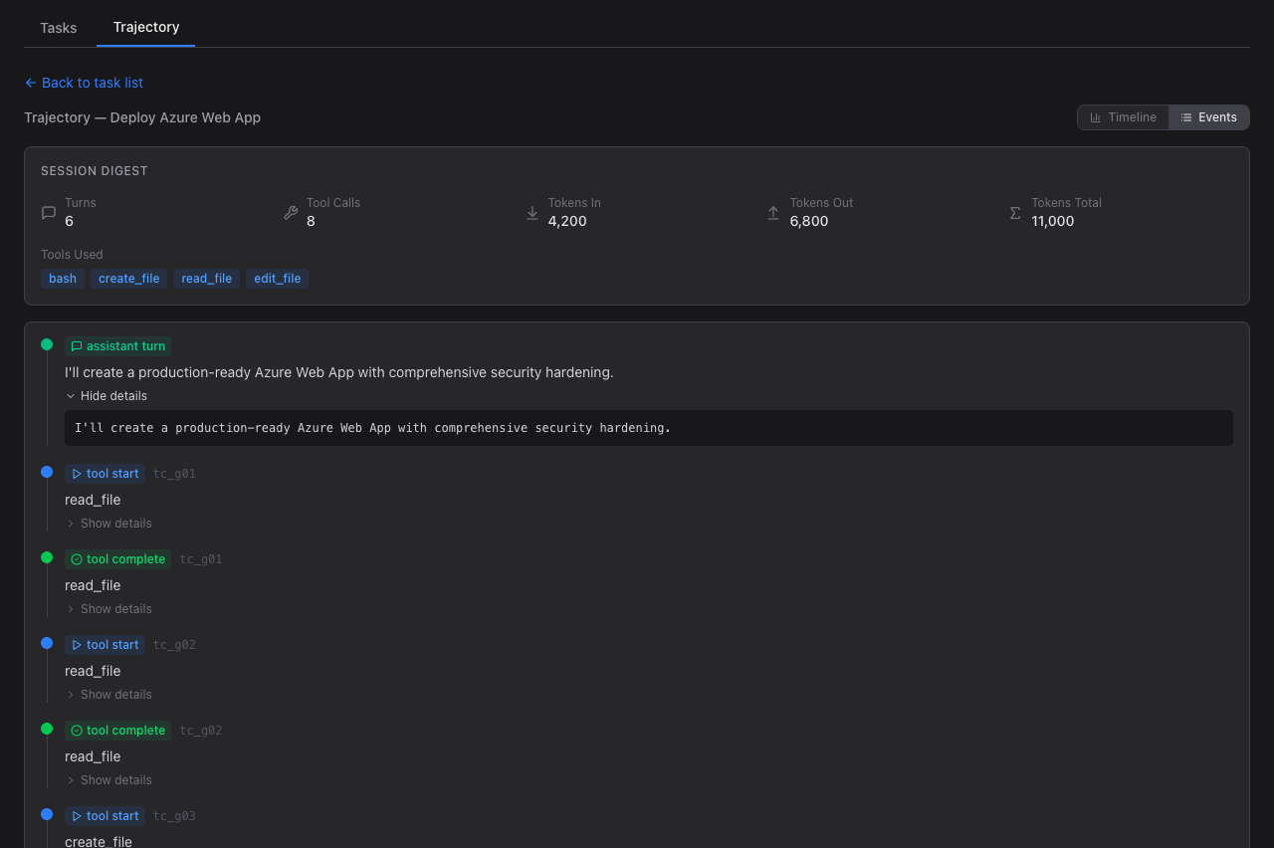Show details for tool complete tc_g01
The width and height of the screenshot is (1274, 848).
(x=108, y=609)
